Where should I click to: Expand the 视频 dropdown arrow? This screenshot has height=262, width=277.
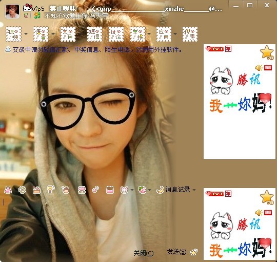26,34
